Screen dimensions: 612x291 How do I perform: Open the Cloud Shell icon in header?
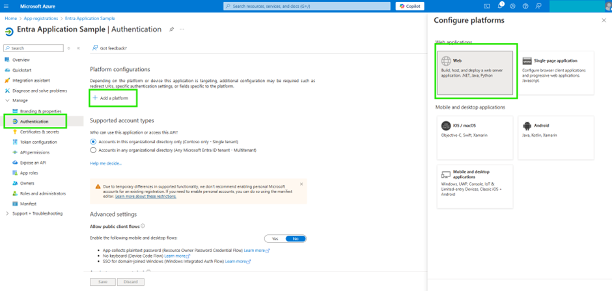point(487,7)
